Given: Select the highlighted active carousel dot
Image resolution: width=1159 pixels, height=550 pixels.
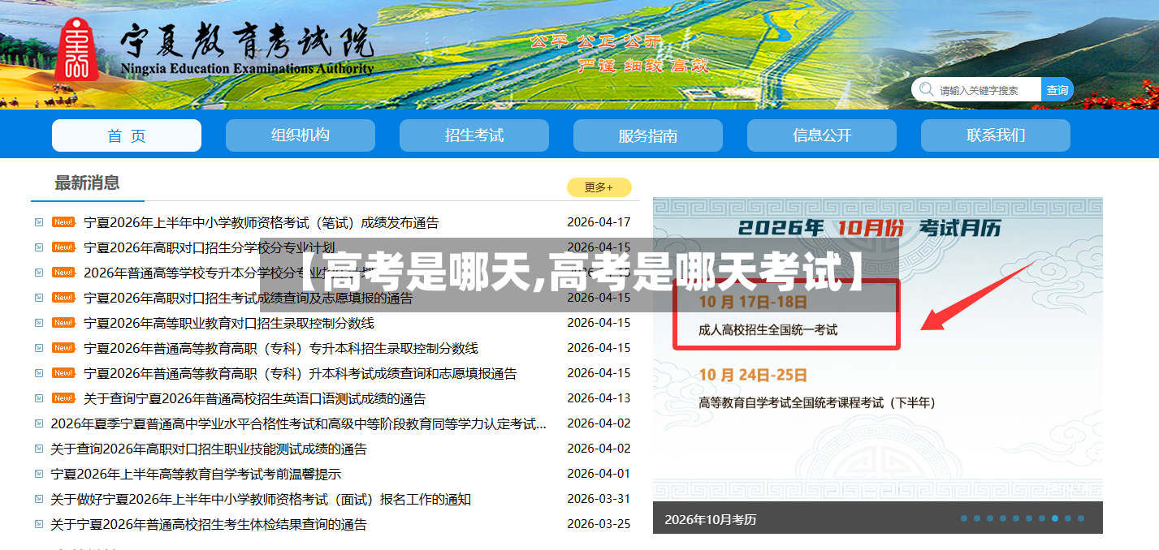Looking at the screenshot, I should 1055,518.
